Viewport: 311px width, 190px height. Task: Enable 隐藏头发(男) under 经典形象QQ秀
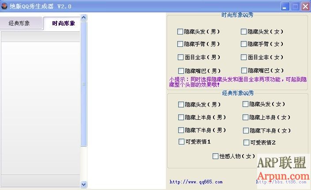181,105
